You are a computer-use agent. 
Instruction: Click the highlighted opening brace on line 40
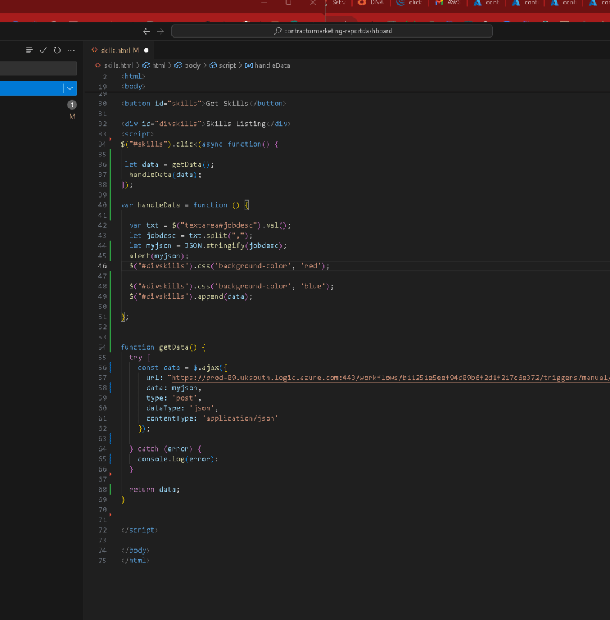(x=247, y=205)
